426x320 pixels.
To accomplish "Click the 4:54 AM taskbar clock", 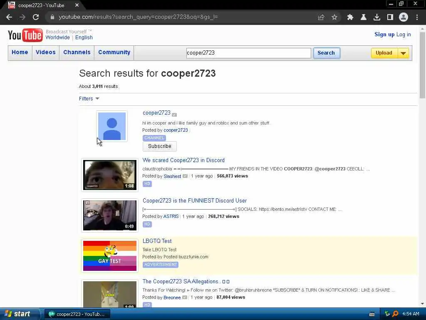I will pos(411,314).
